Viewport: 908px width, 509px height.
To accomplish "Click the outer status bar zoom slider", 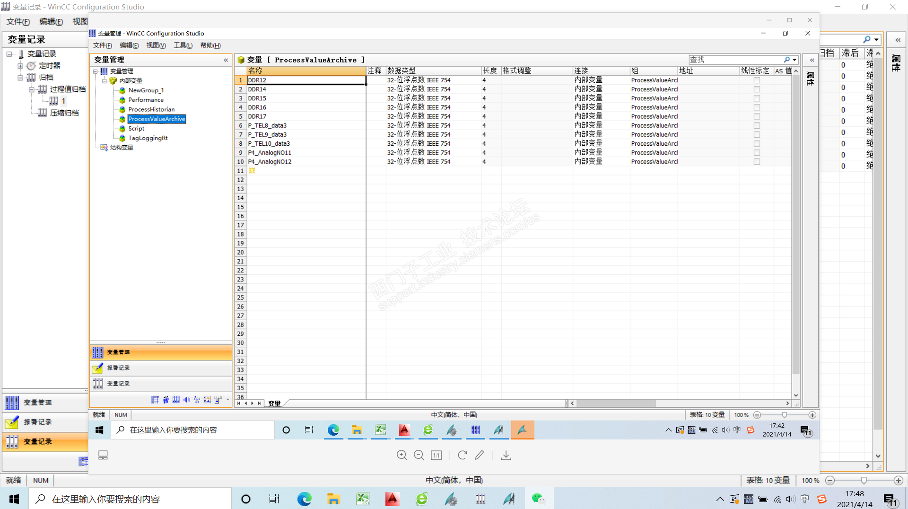I will point(864,480).
